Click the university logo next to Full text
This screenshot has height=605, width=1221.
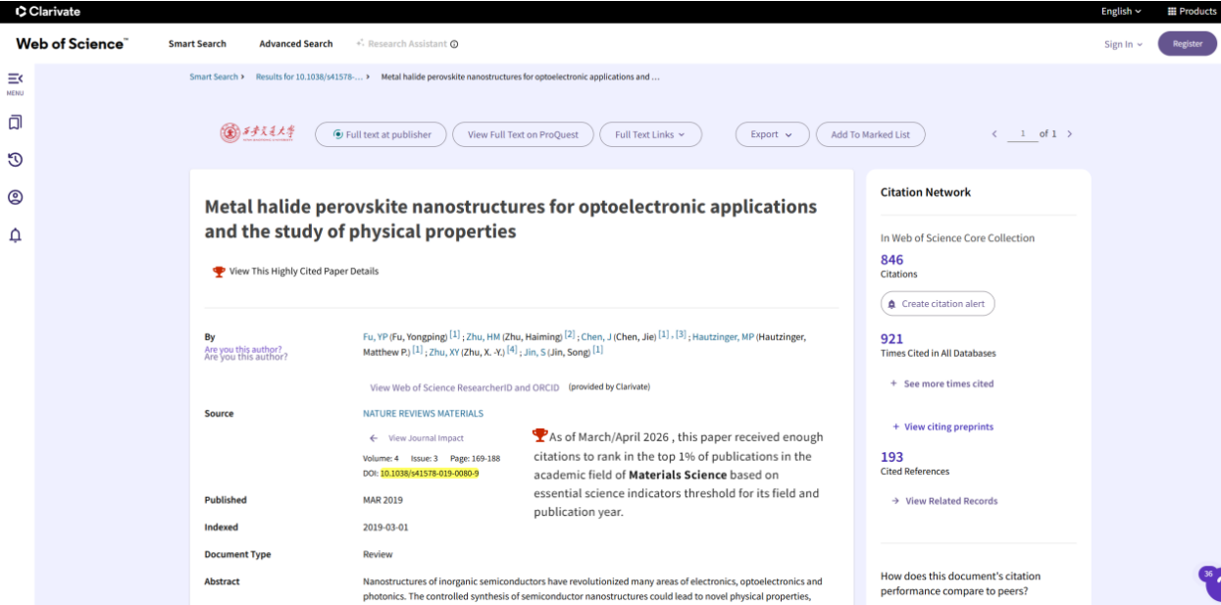(x=257, y=133)
